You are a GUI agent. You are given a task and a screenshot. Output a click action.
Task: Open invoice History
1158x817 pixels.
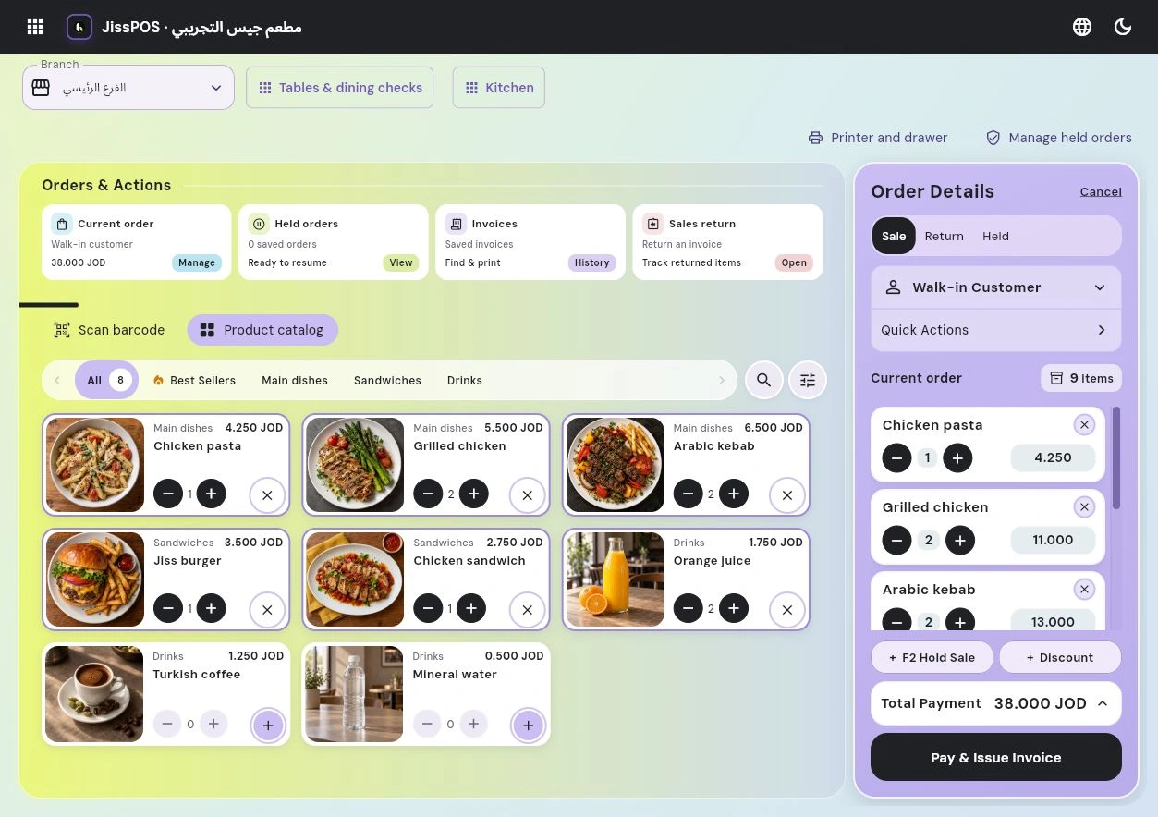pyautogui.click(x=591, y=262)
